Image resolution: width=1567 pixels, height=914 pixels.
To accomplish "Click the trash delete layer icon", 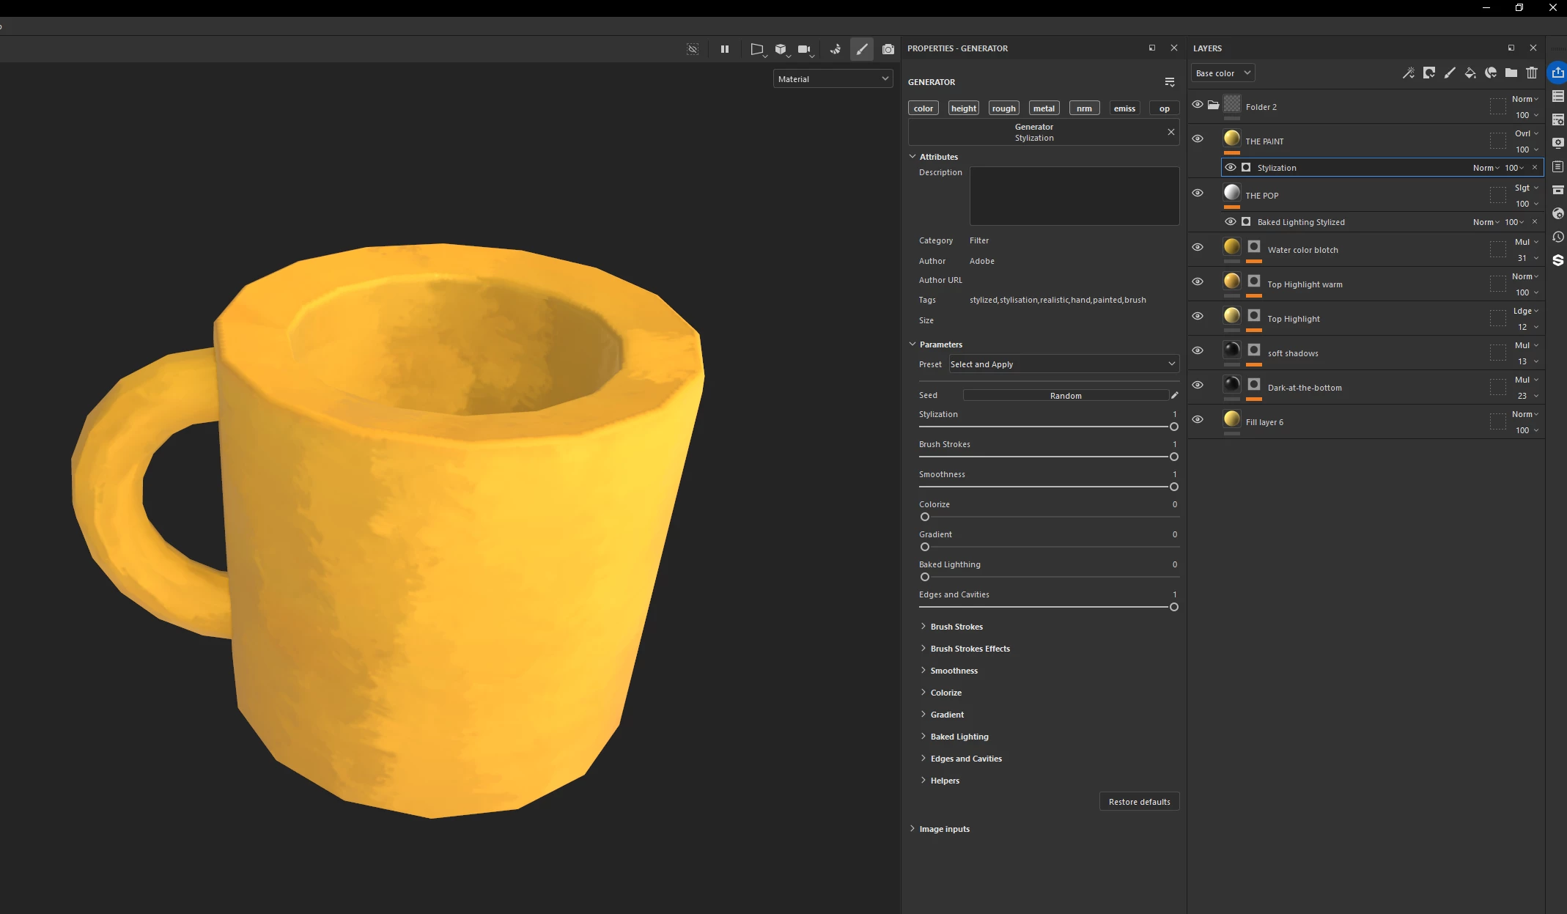I will pos(1531,73).
